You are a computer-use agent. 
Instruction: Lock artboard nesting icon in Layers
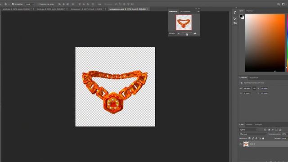260,138
